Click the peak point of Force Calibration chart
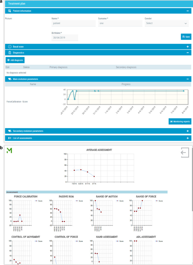This screenshot has height=265, width=193. (20, 215)
